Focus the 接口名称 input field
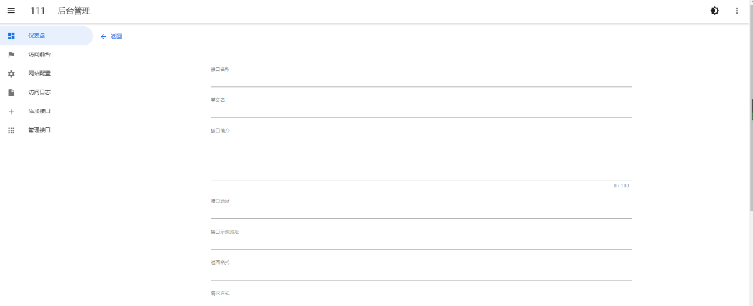The image size is (753, 306). tap(421, 80)
